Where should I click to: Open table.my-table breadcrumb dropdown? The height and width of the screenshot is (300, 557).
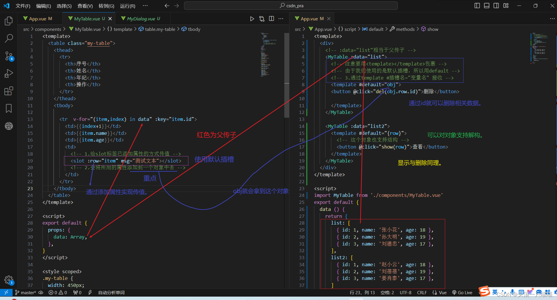[x=157, y=29]
